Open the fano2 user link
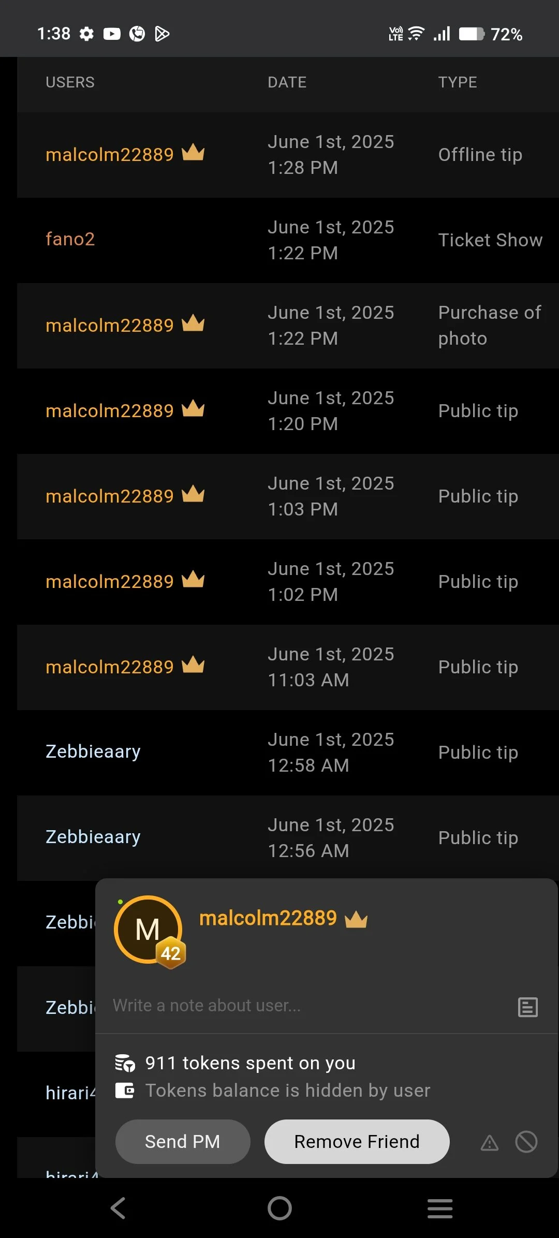The width and height of the screenshot is (559, 1238). 70,239
